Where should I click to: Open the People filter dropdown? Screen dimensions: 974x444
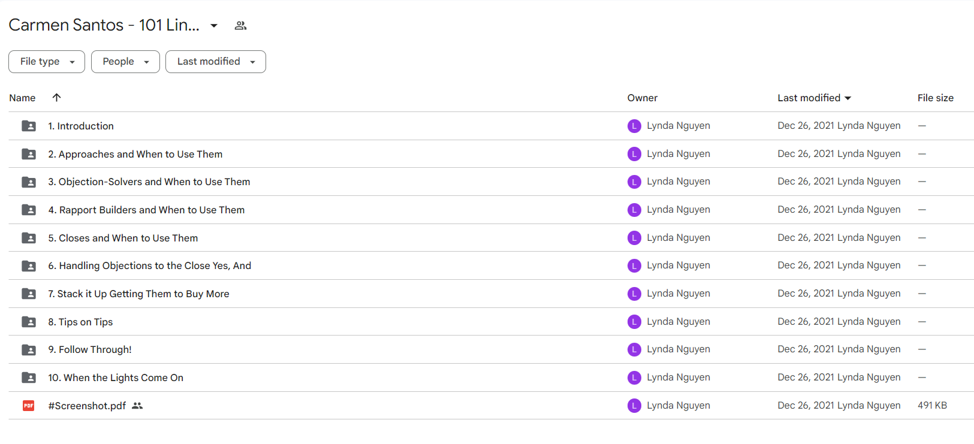click(x=125, y=62)
